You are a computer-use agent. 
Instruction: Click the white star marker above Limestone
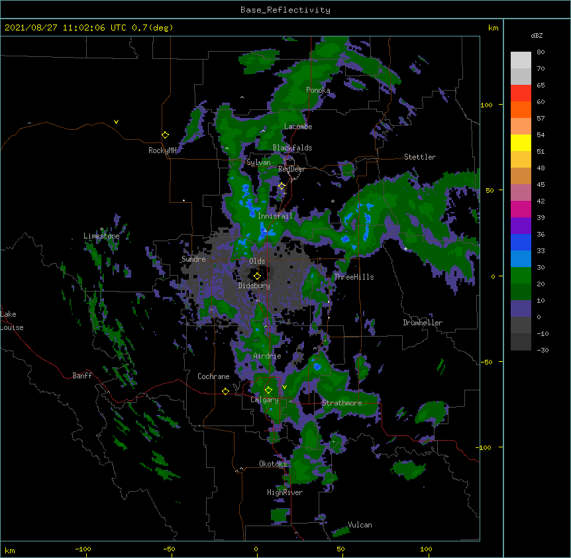tap(101, 229)
